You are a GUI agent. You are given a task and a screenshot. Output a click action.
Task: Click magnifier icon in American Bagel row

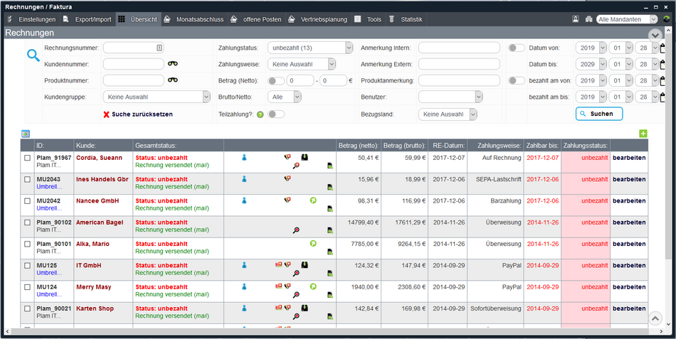click(x=296, y=230)
